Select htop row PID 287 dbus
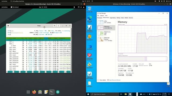Screen dimensions: 172x96 point(38,51)
